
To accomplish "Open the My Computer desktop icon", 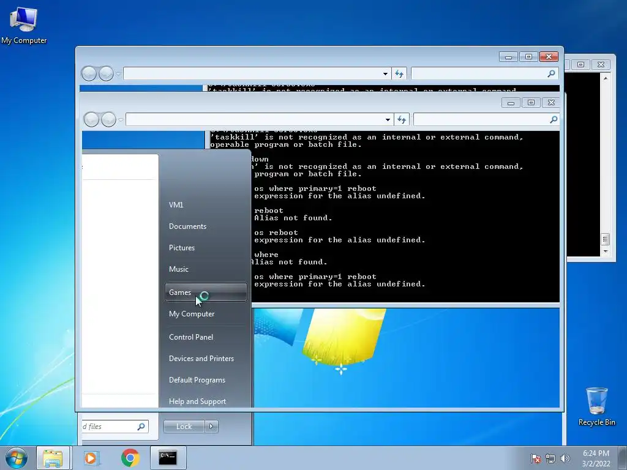I will click(x=24, y=26).
